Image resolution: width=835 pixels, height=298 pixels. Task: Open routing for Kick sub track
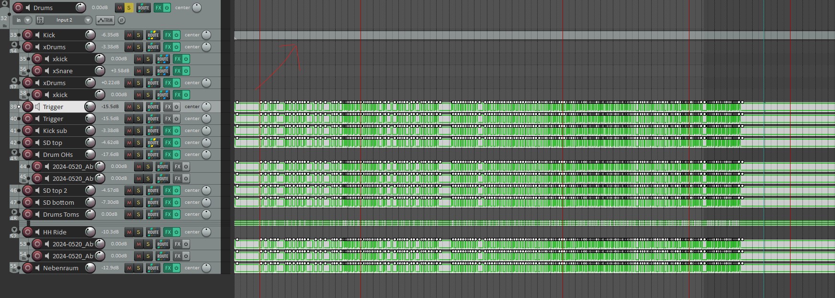(153, 131)
